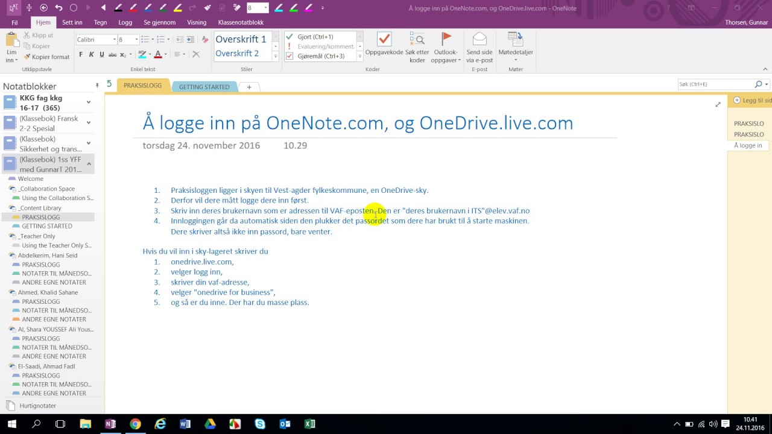Open OneNote from Windows taskbar
The image size is (772, 434).
(110, 424)
